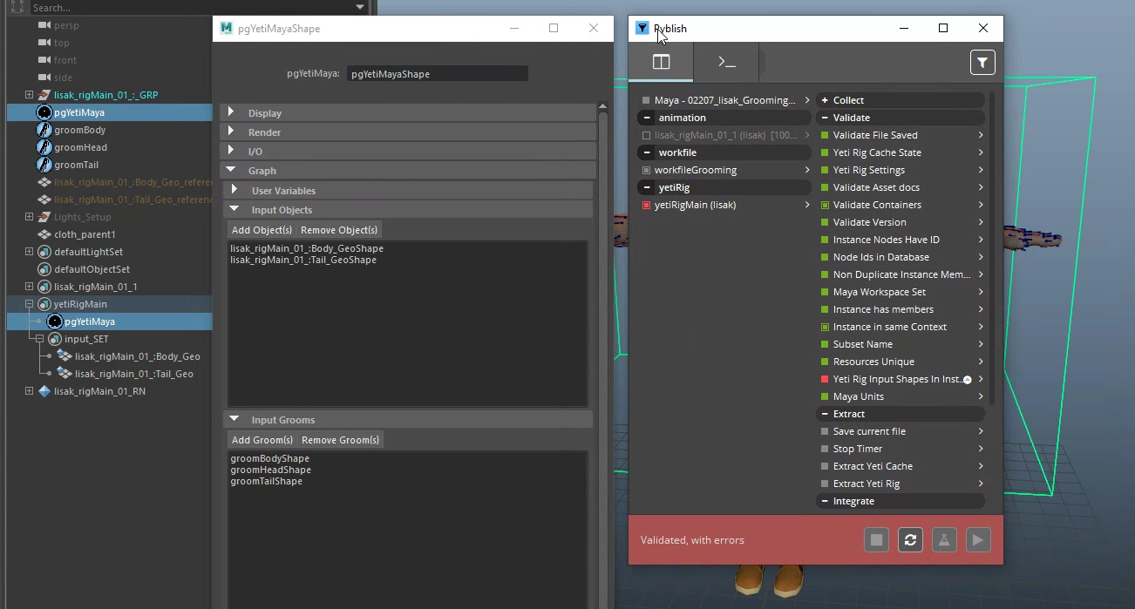The width and height of the screenshot is (1135, 609).
Task: Collapse yetiRigMain in outliner tree
Action: coord(29,304)
